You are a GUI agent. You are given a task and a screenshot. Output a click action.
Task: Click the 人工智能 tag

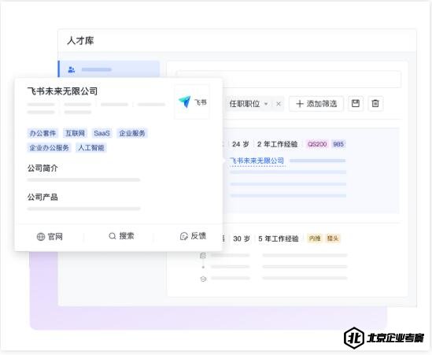[91, 148]
